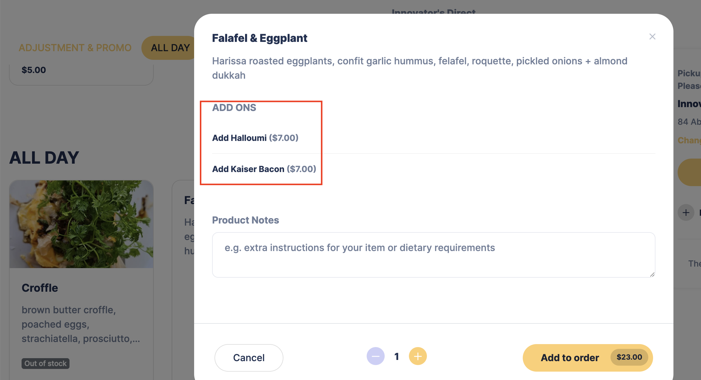Focus the Product Notes text field
This screenshot has width=701, height=380.
click(x=433, y=255)
